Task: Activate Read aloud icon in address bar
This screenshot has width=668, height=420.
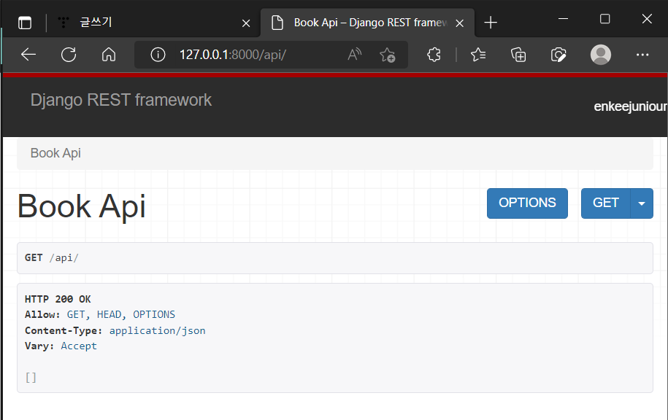Action: click(x=355, y=55)
